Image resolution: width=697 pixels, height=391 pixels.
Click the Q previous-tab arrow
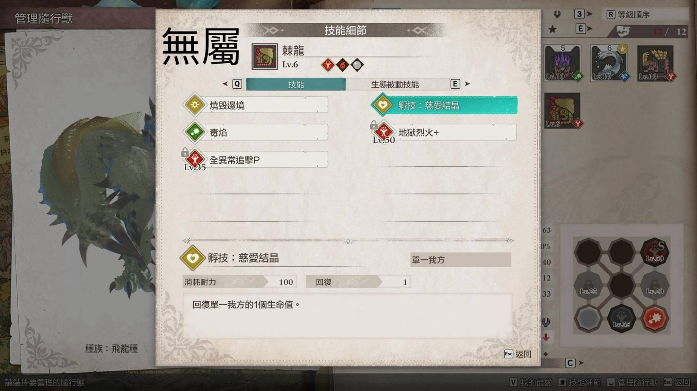click(x=232, y=84)
